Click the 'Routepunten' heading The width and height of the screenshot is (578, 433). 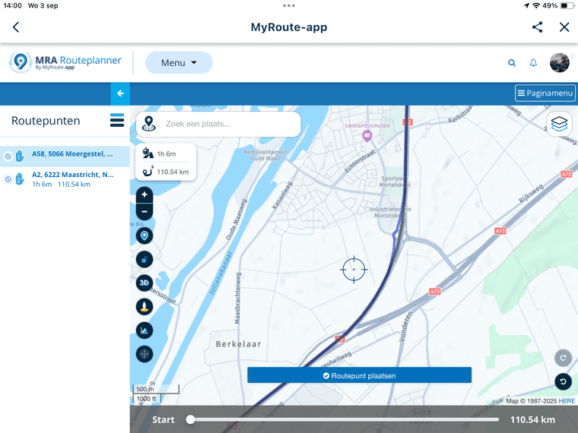46,121
